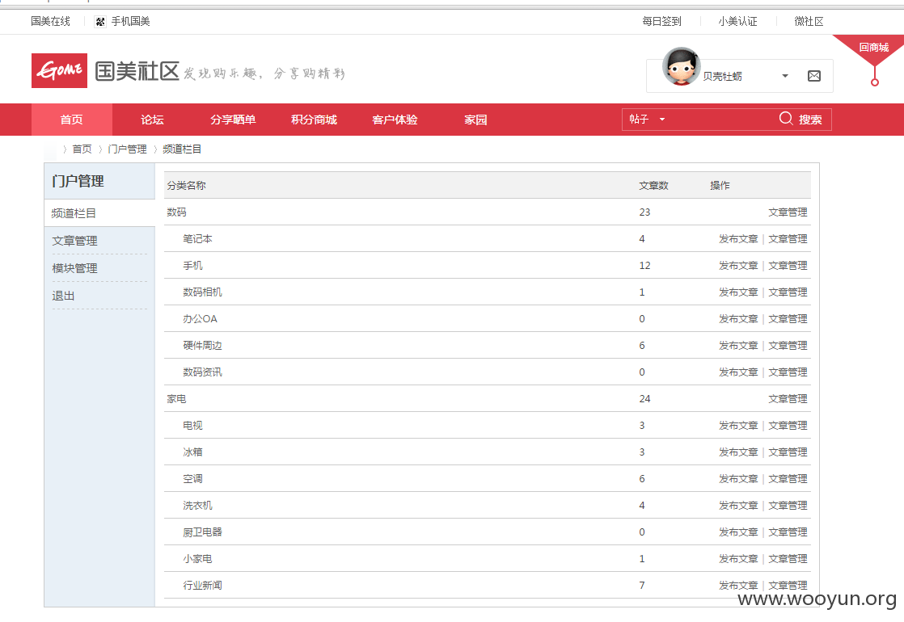Select 模块管理 in the sidebar
This screenshot has width=904, height=622.
coord(75,268)
